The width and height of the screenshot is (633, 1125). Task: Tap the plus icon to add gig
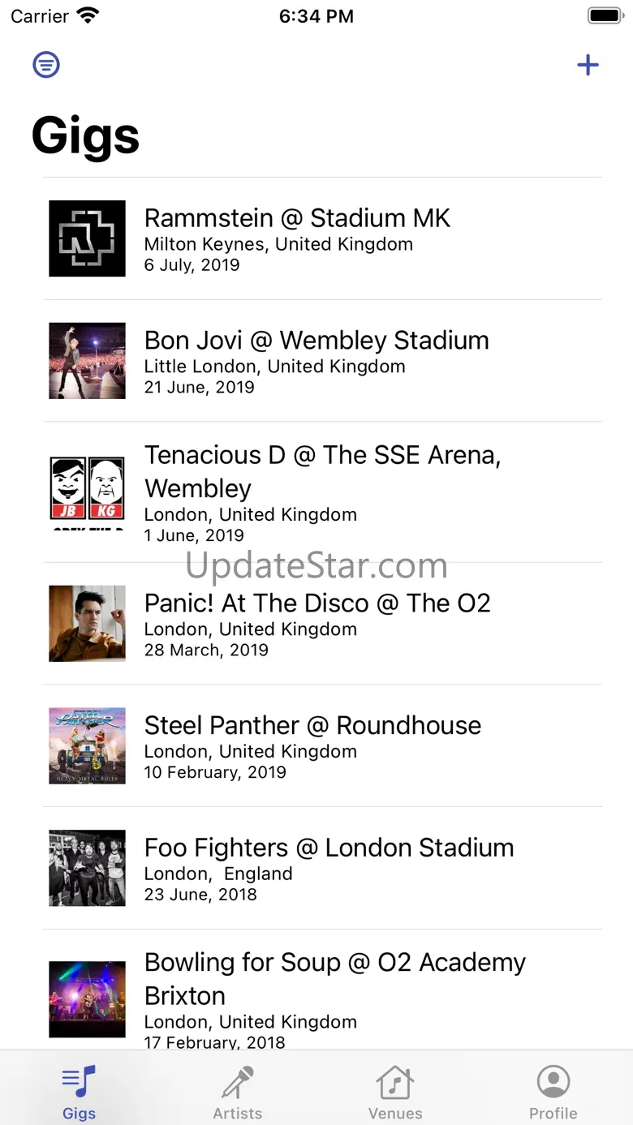tap(588, 65)
